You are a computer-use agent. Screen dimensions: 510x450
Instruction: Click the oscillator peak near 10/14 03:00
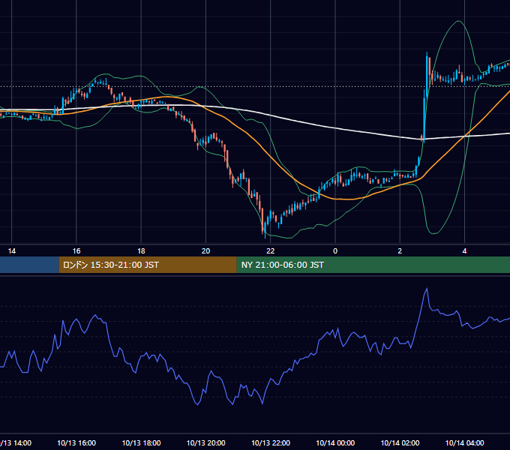427,289
